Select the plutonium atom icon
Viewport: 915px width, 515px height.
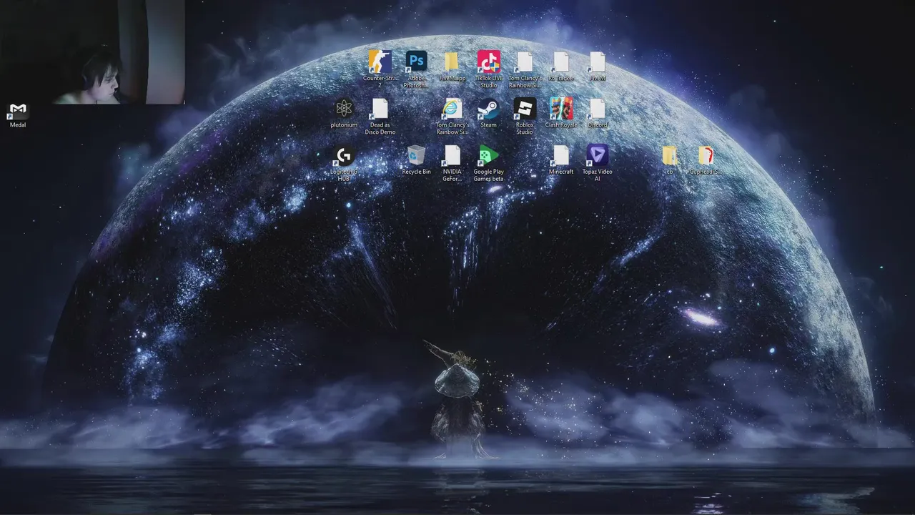coord(344,113)
